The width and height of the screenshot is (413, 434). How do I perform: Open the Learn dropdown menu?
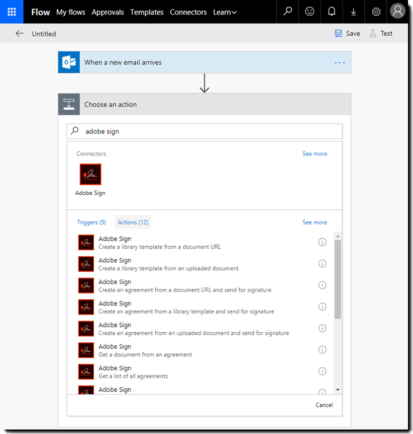pyautogui.click(x=225, y=12)
